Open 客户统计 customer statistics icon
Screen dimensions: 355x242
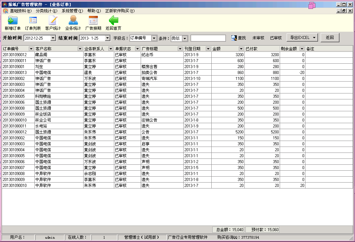tap(53, 21)
